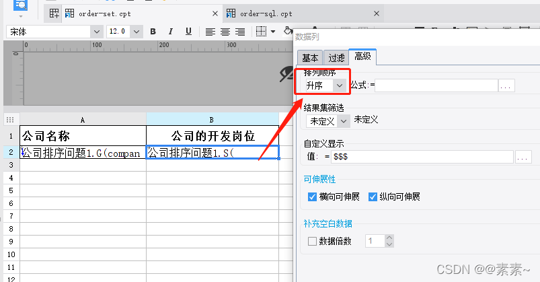Image resolution: width=540 pixels, height=282 pixels.
Task: Toggle italic formatting
Action: coord(170,32)
